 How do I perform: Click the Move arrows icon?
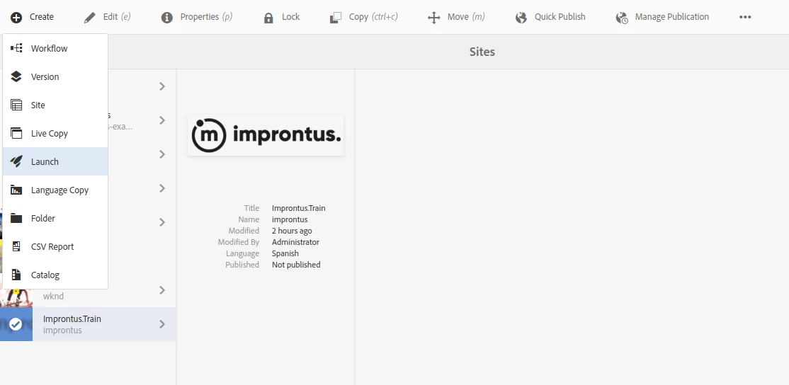point(433,18)
